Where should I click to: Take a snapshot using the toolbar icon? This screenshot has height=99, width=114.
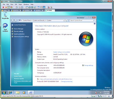click(x=17, y=7)
